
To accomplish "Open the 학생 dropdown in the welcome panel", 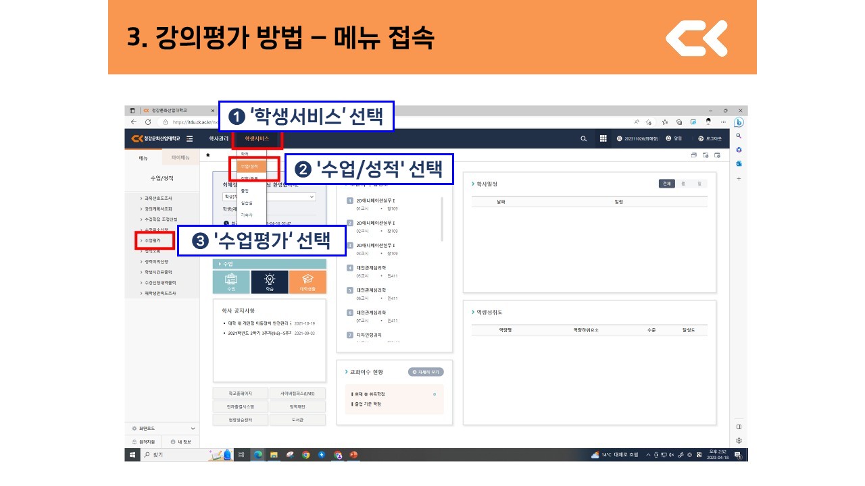I will coord(269,197).
